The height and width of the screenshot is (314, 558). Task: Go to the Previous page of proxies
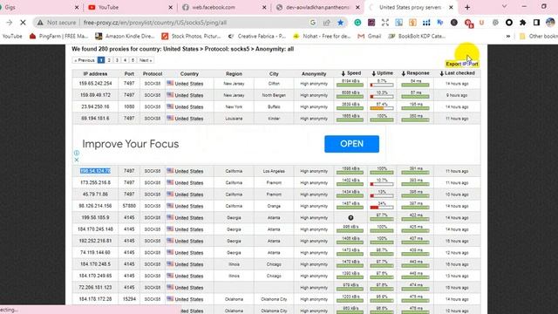[x=85, y=60]
